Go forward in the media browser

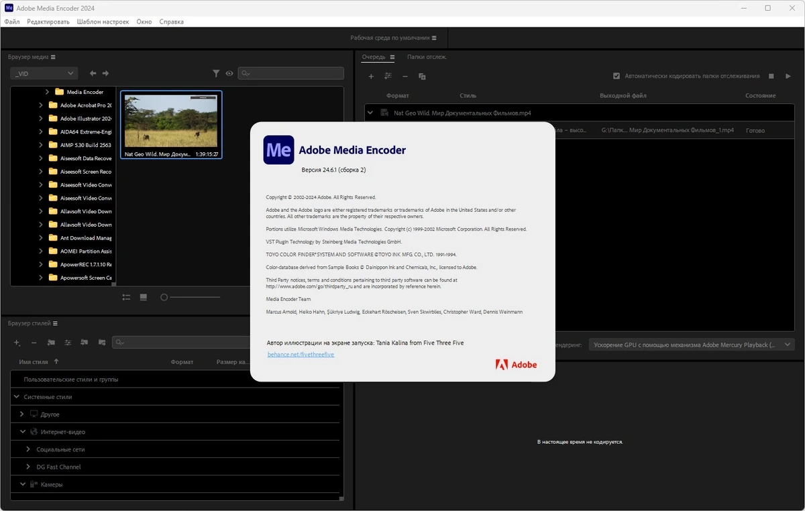pos(105,73)
